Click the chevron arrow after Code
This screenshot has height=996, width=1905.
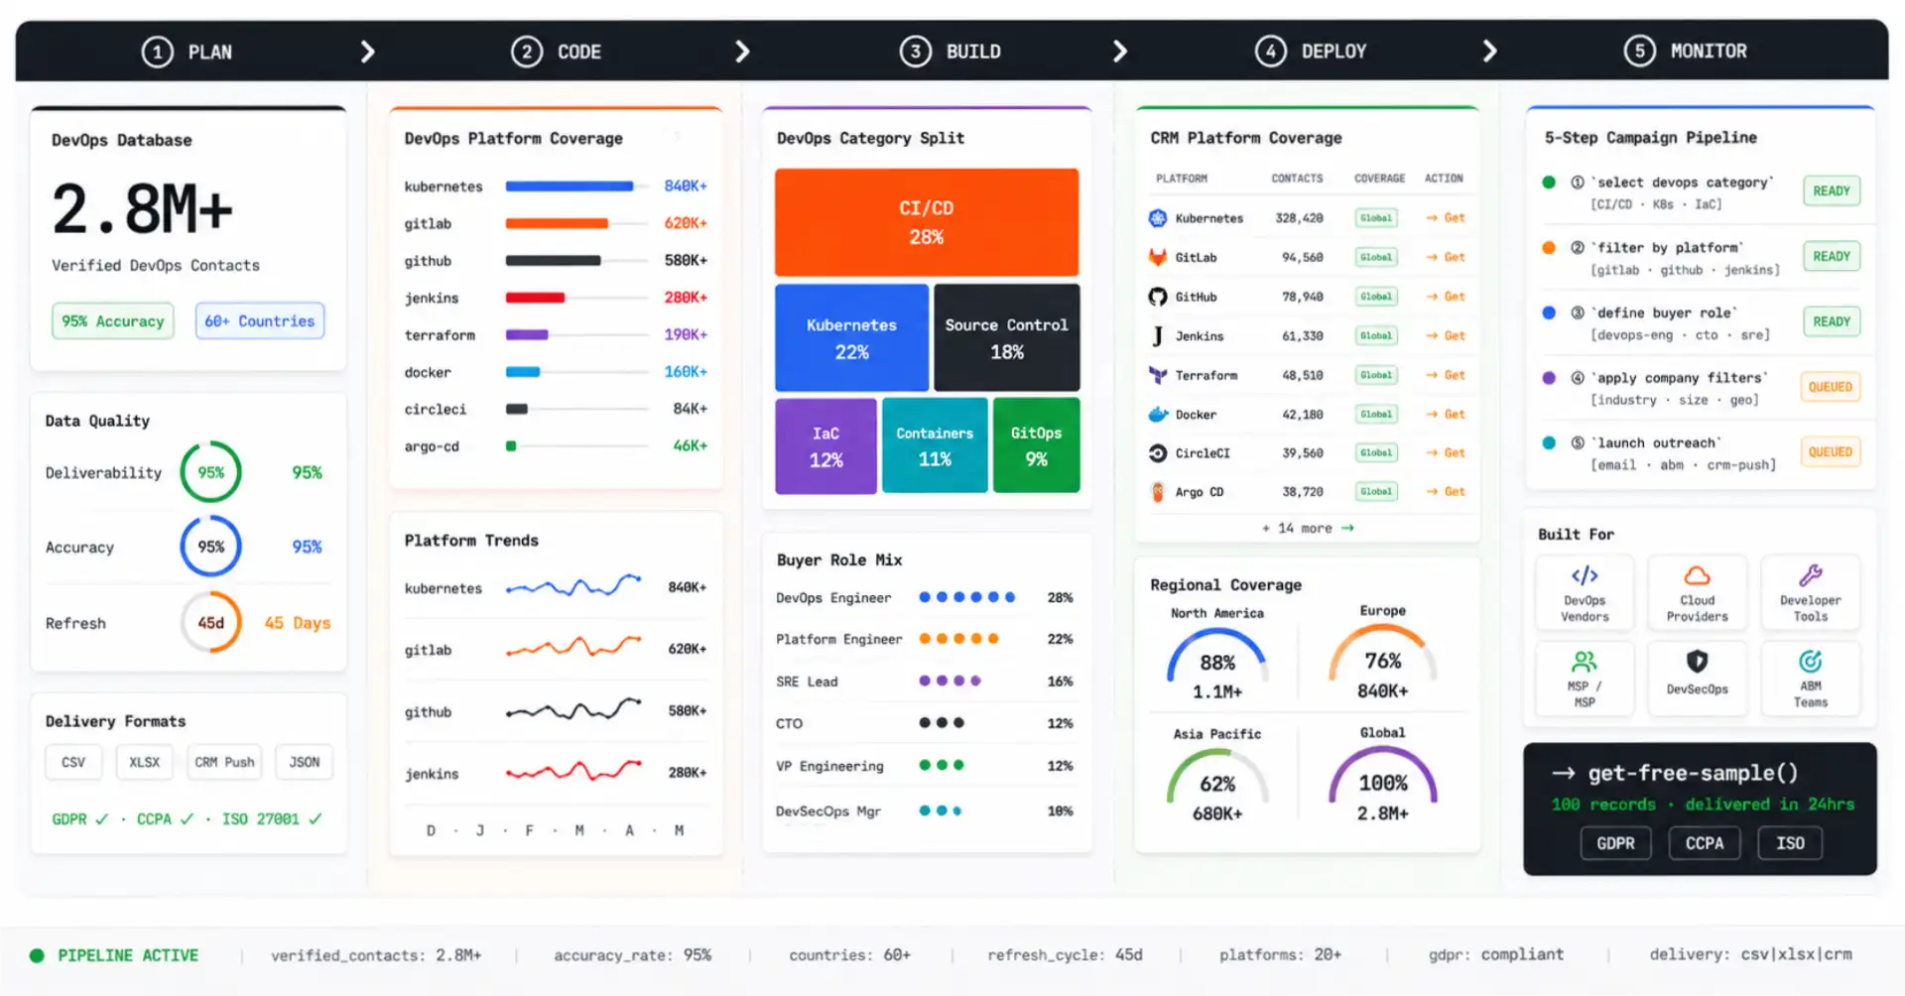click(x=742, y=52)
